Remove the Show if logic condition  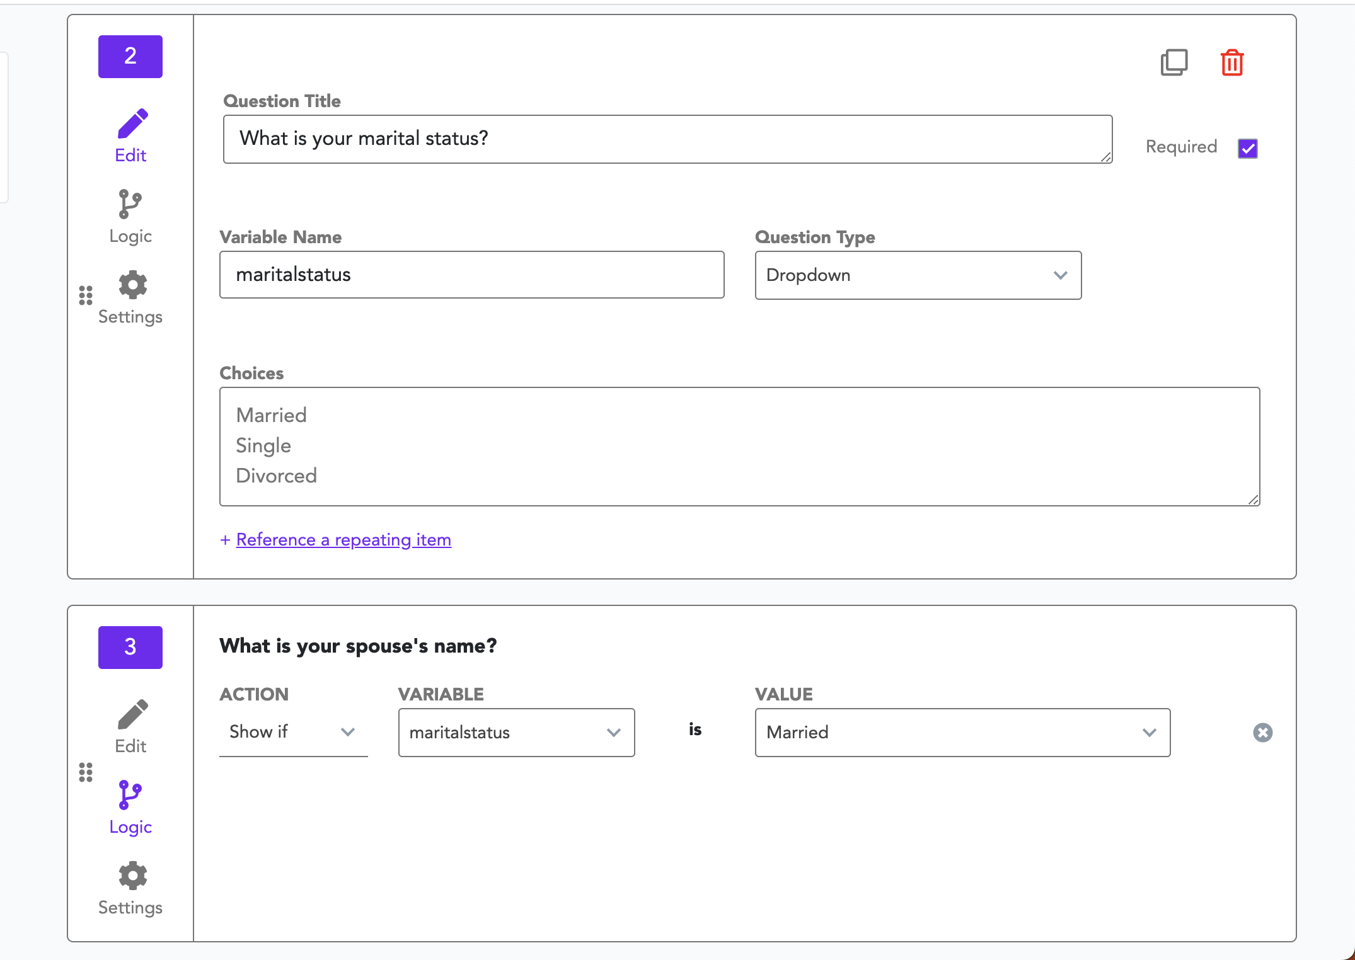[x=1262, y=733]
